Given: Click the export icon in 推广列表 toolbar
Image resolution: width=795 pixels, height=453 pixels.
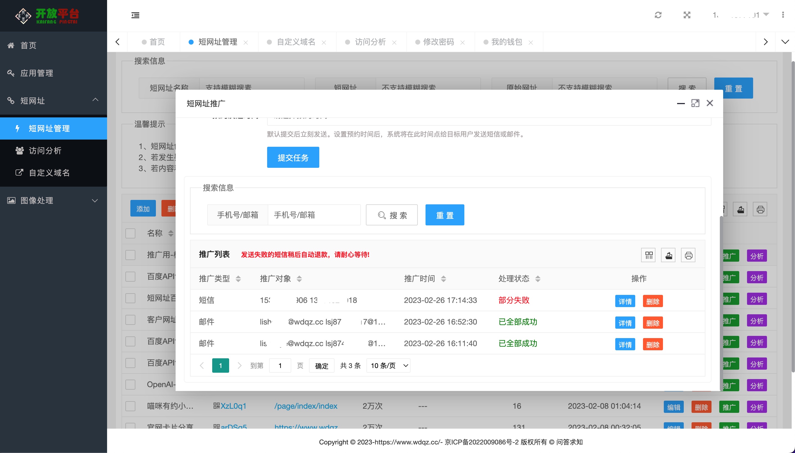Looking at the screenshot, I should (x=669, y=255).
